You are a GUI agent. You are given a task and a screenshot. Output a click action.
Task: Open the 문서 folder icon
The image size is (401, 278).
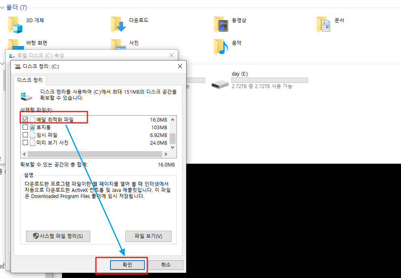[323, 25]
